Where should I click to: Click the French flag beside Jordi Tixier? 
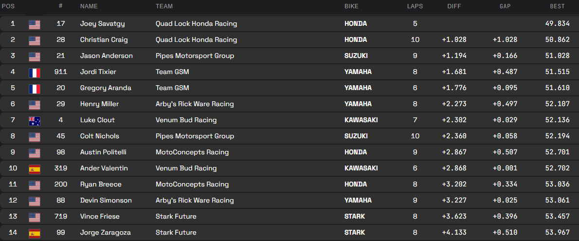(x=34, y=72)
